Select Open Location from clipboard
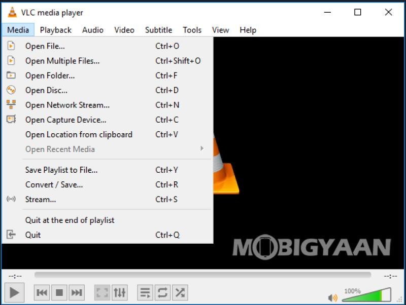 pyautogui.click(x=108, y=134)
